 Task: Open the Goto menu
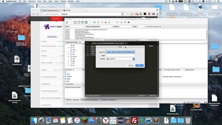(x=50, y=1)
